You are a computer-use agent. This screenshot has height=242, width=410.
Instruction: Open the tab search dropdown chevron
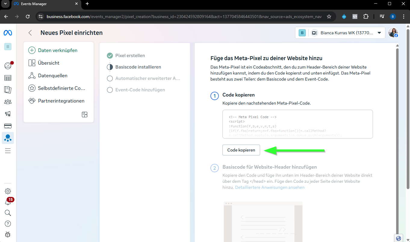click(x=5, y=4)
